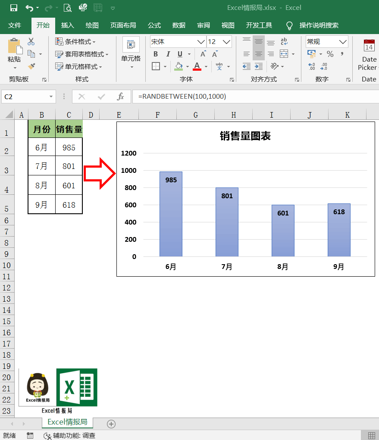Select the 销售量图表 chart title

(x=245, y=136)
